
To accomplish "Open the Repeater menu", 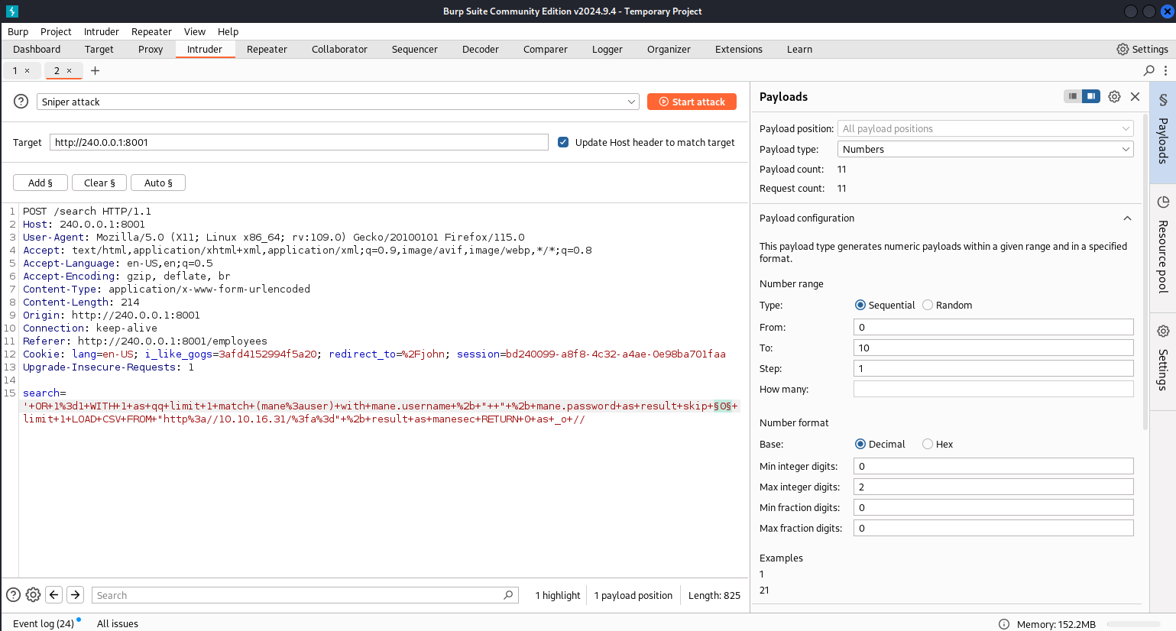I will (151, 31).
